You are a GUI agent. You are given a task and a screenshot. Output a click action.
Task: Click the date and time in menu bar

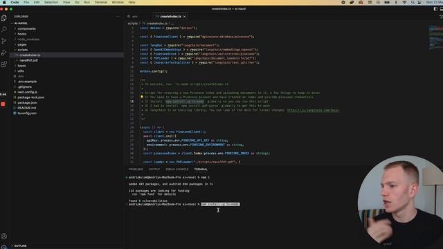pyautogui.click(x=434, y=2)
